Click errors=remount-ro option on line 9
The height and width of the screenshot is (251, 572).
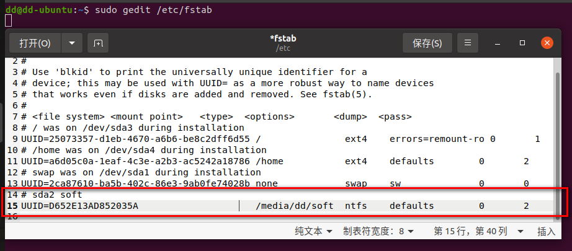(437, 139)
